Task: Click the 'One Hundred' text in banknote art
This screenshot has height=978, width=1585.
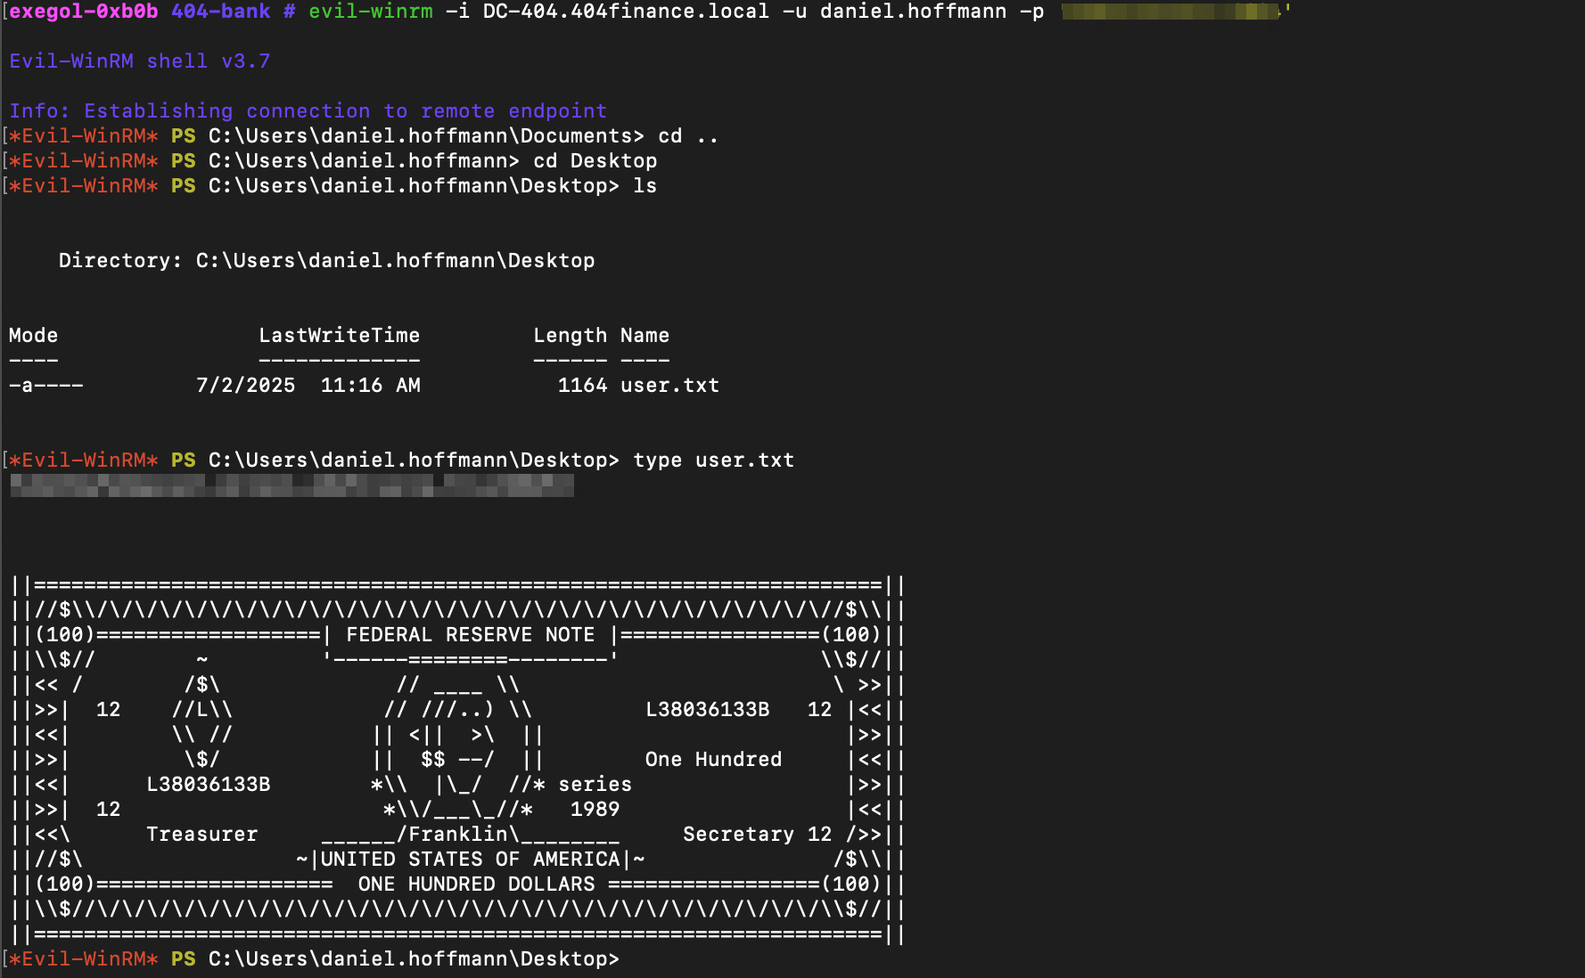Action: pos(713,760)
